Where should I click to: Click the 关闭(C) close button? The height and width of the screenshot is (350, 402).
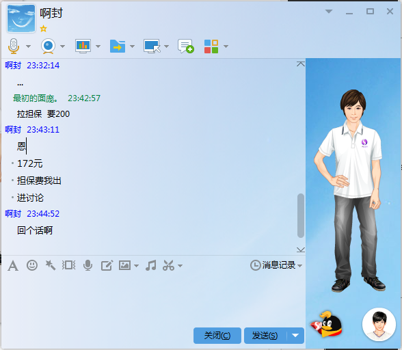(x=217, y=336)
